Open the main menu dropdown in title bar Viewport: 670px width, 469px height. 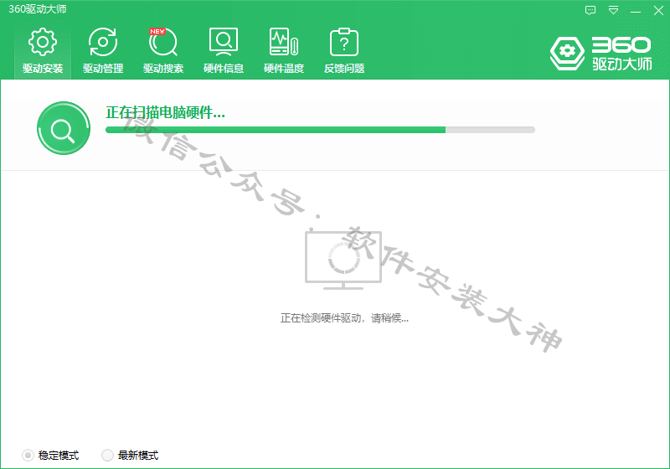(x=613, y=10)
